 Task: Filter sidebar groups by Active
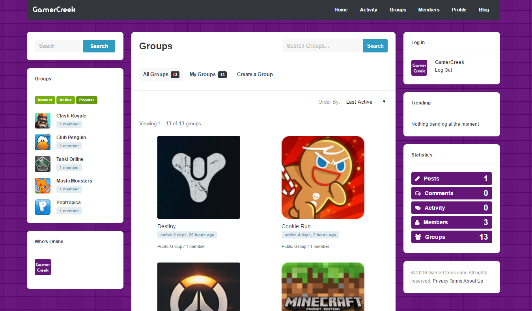[65, 100]
